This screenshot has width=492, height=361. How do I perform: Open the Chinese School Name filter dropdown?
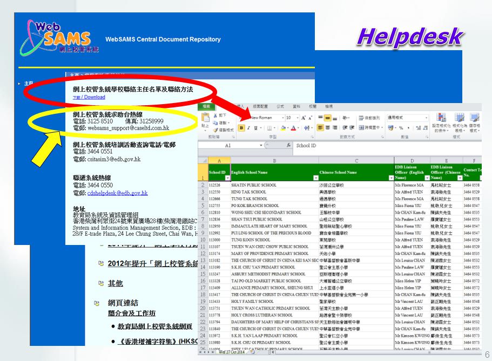click(391, 178)
